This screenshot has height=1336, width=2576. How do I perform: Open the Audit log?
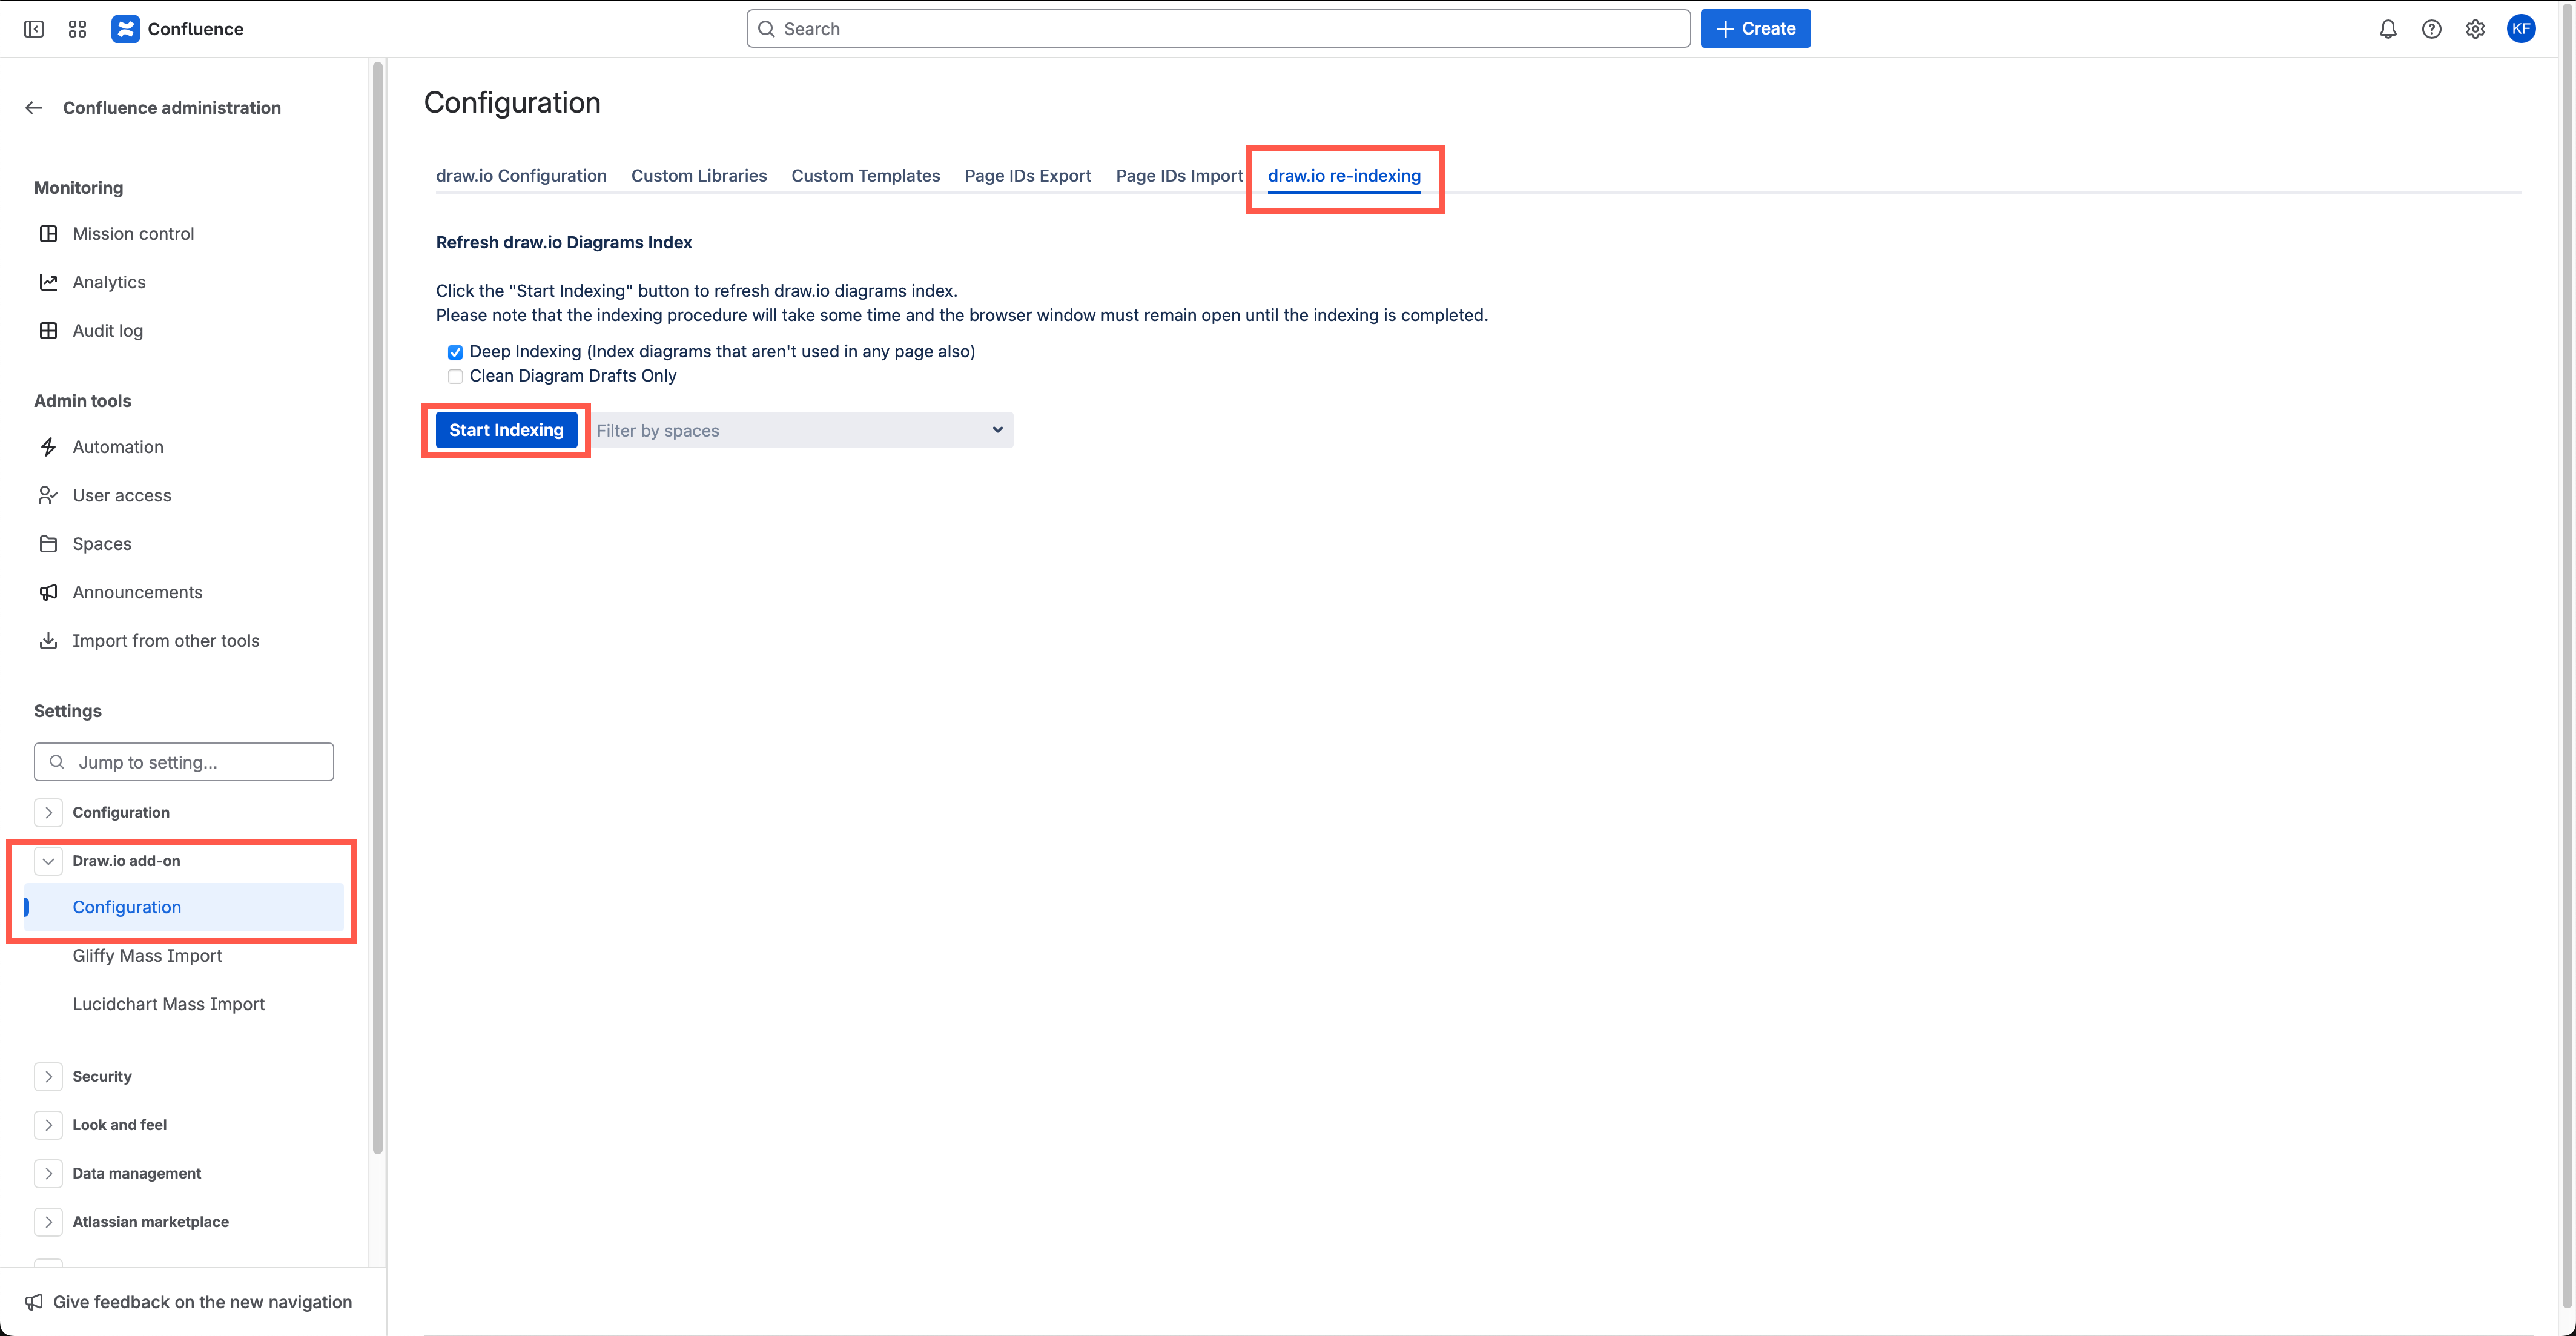click(x=107, y=330)
